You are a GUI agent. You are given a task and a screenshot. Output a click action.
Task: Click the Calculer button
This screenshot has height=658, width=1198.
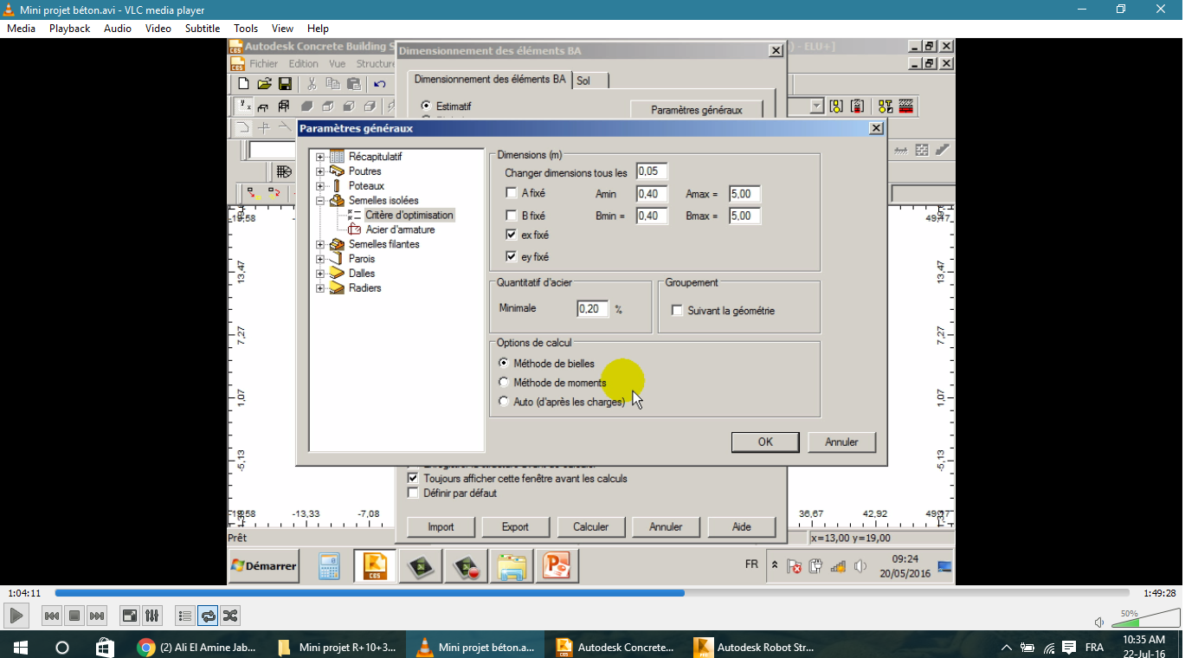tap(590, 526)
